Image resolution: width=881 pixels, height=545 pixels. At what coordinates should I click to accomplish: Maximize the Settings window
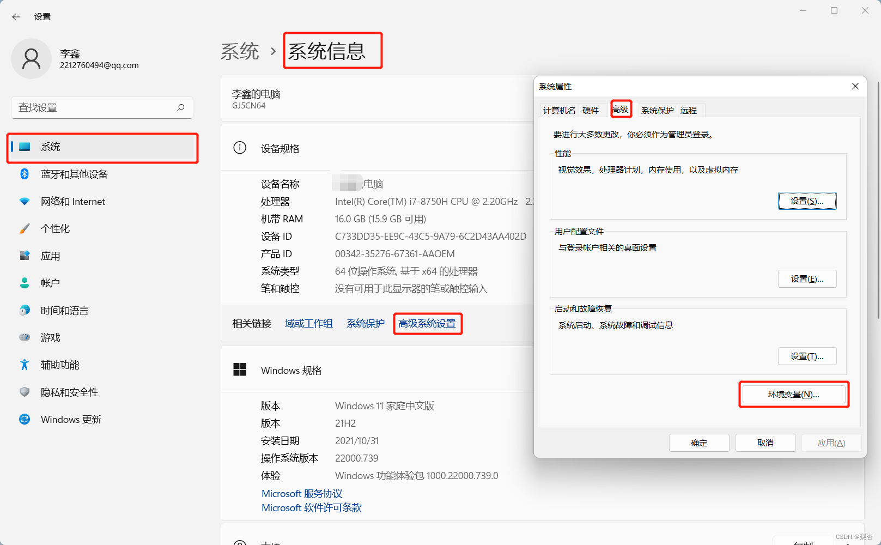coord(834,10)
